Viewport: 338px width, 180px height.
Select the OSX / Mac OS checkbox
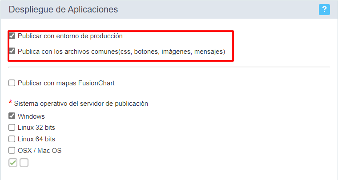[x=12, y=150]
